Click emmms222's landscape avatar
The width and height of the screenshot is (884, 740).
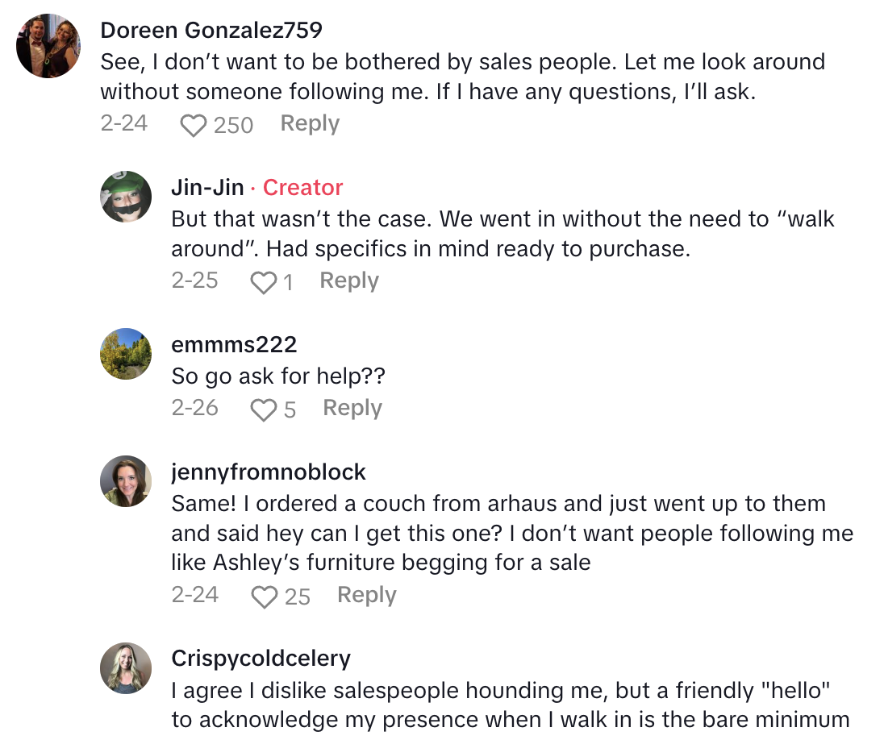[126, 354]
